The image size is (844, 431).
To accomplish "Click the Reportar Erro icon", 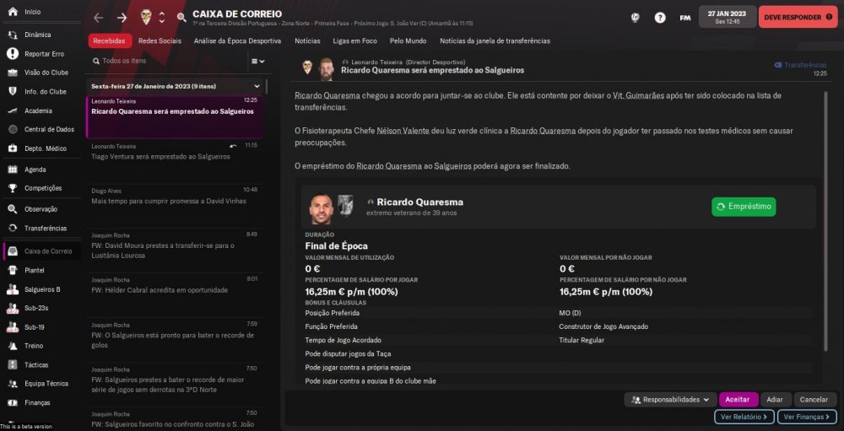I will [x=13, y=54].
